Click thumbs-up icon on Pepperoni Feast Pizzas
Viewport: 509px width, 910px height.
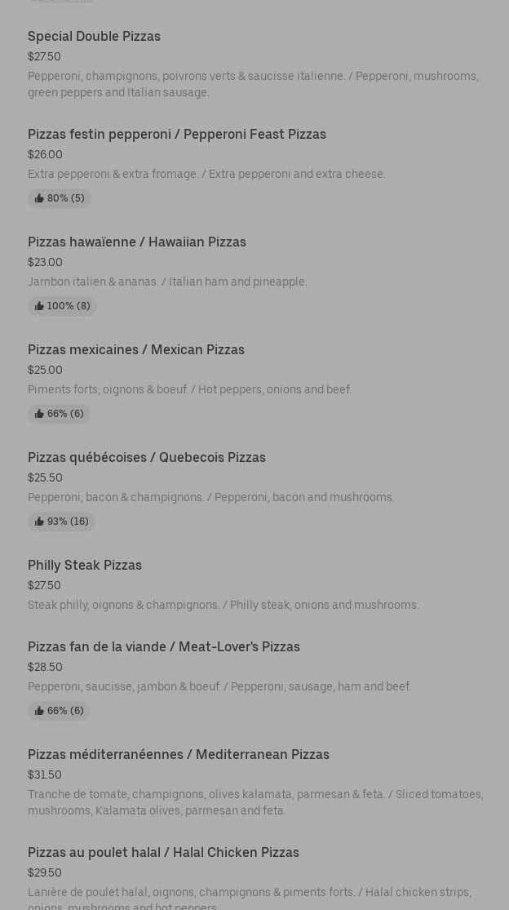39,198
